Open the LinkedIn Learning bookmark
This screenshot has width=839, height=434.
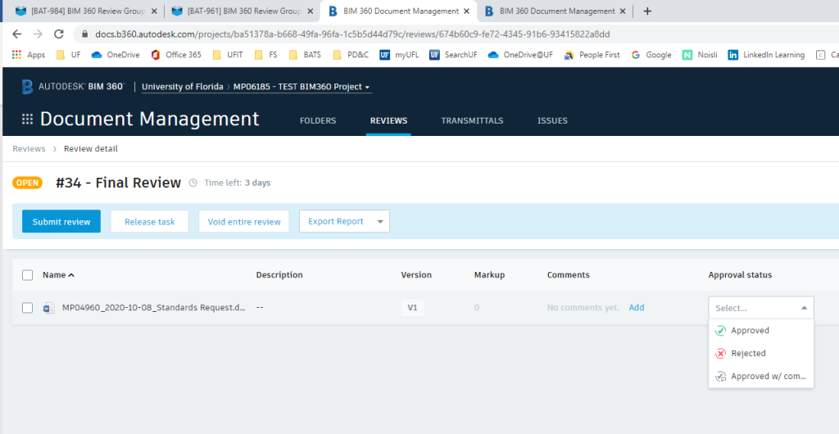(x=766, y=55)
